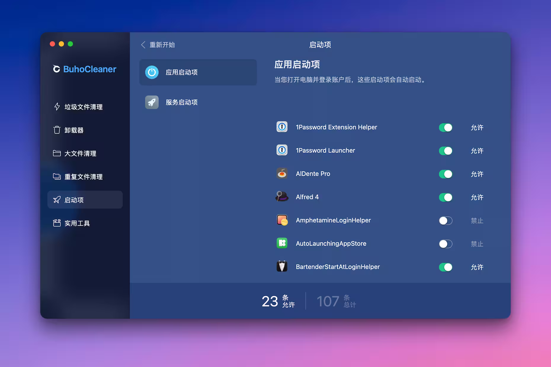Select 重复文件清理 in sidebar

(x=85, y=176)
